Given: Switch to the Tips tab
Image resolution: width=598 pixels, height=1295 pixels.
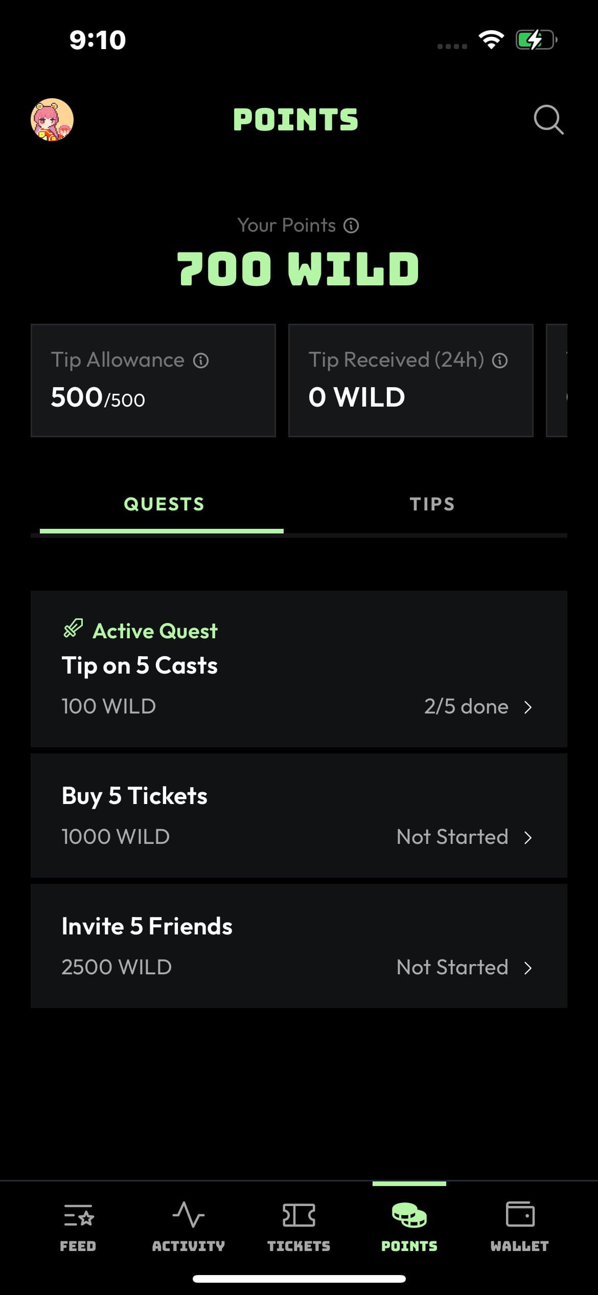Looking at the screenshot, I should click(x=432, y=504).
